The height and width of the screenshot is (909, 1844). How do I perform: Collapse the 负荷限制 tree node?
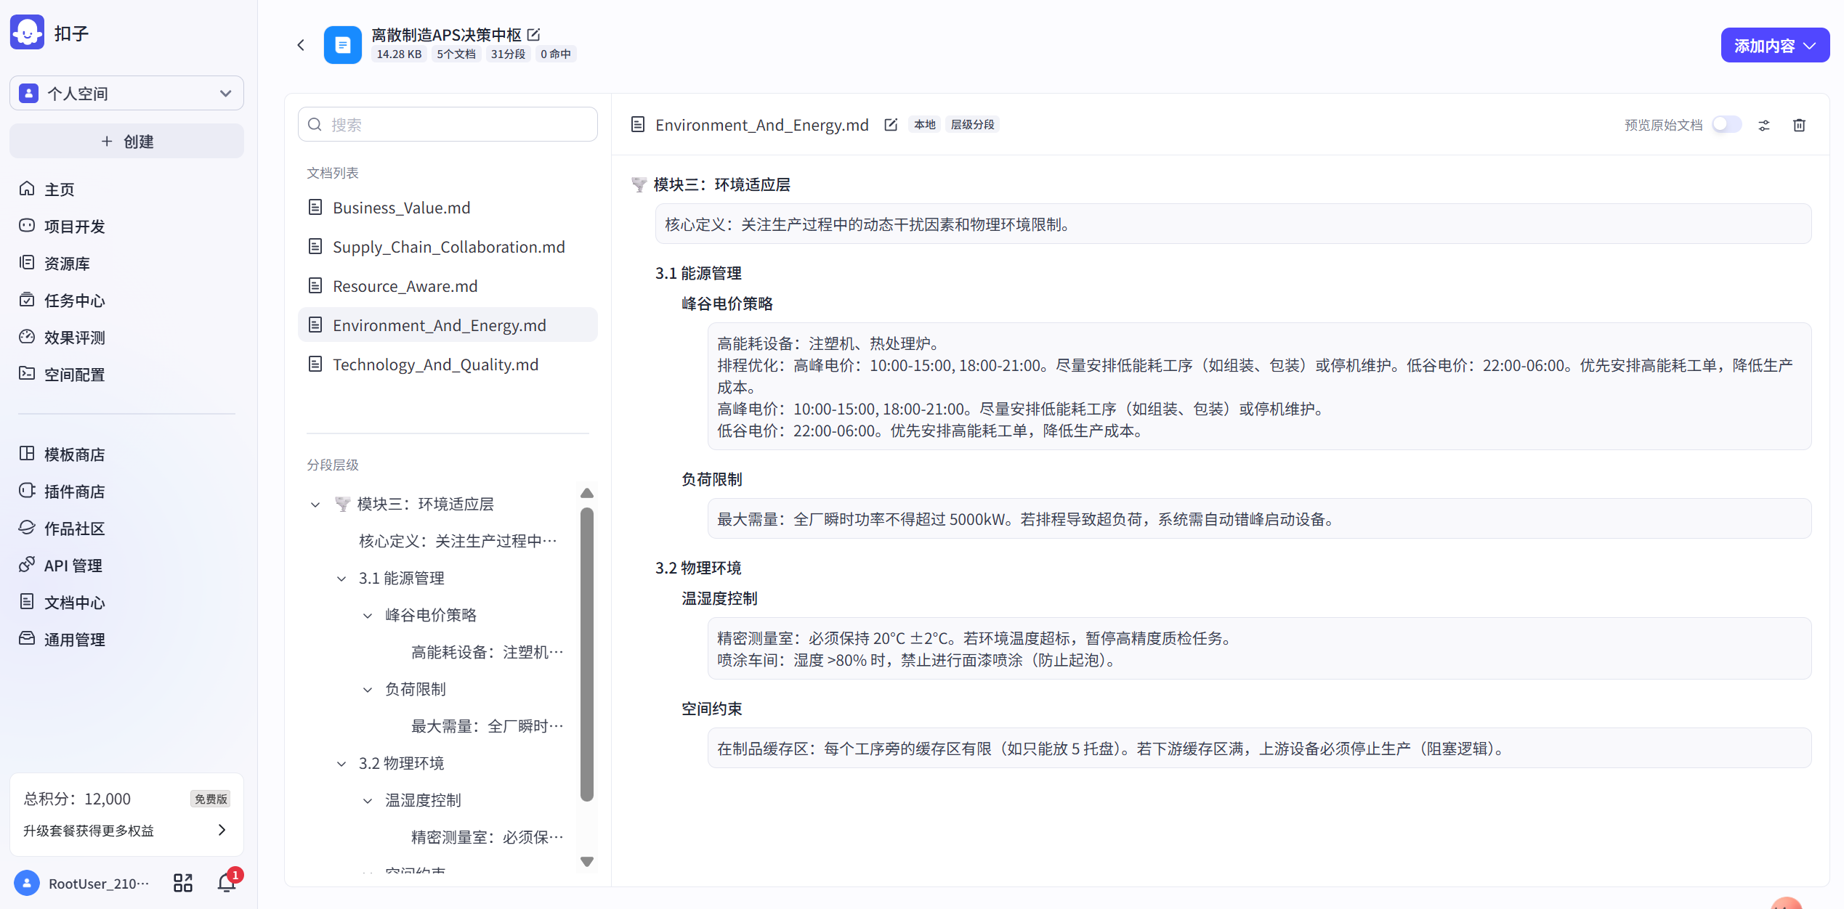368,690
